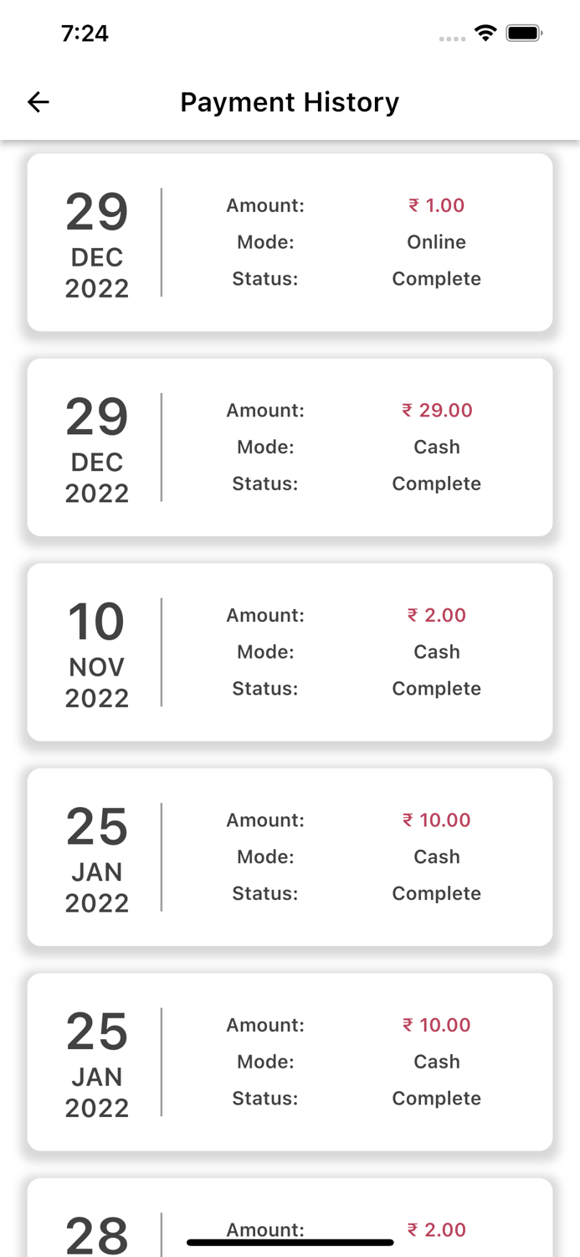The image size is (580, 1257).
Task: Tap Complete status on 10 NOV card
Action: pos(436,689)
